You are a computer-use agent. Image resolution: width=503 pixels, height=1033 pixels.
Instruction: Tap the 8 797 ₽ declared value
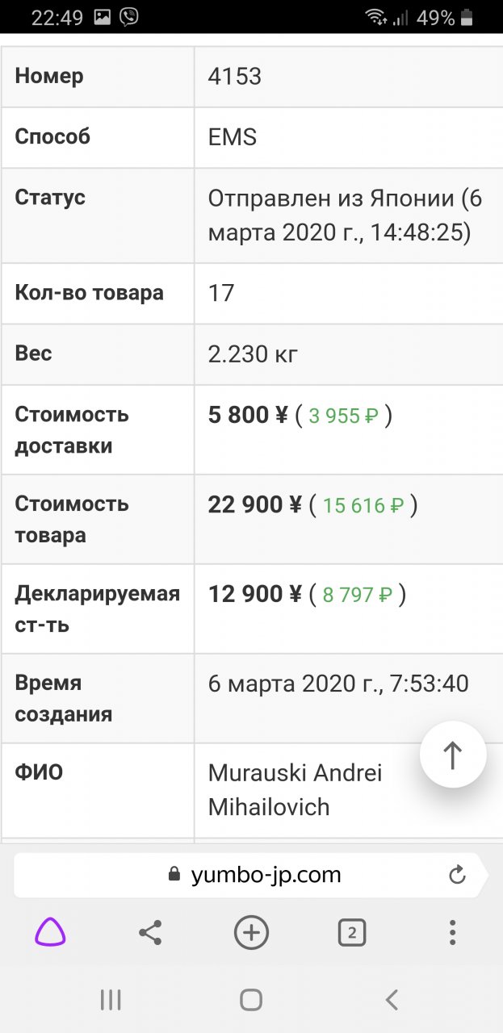[x=358, y=596]
